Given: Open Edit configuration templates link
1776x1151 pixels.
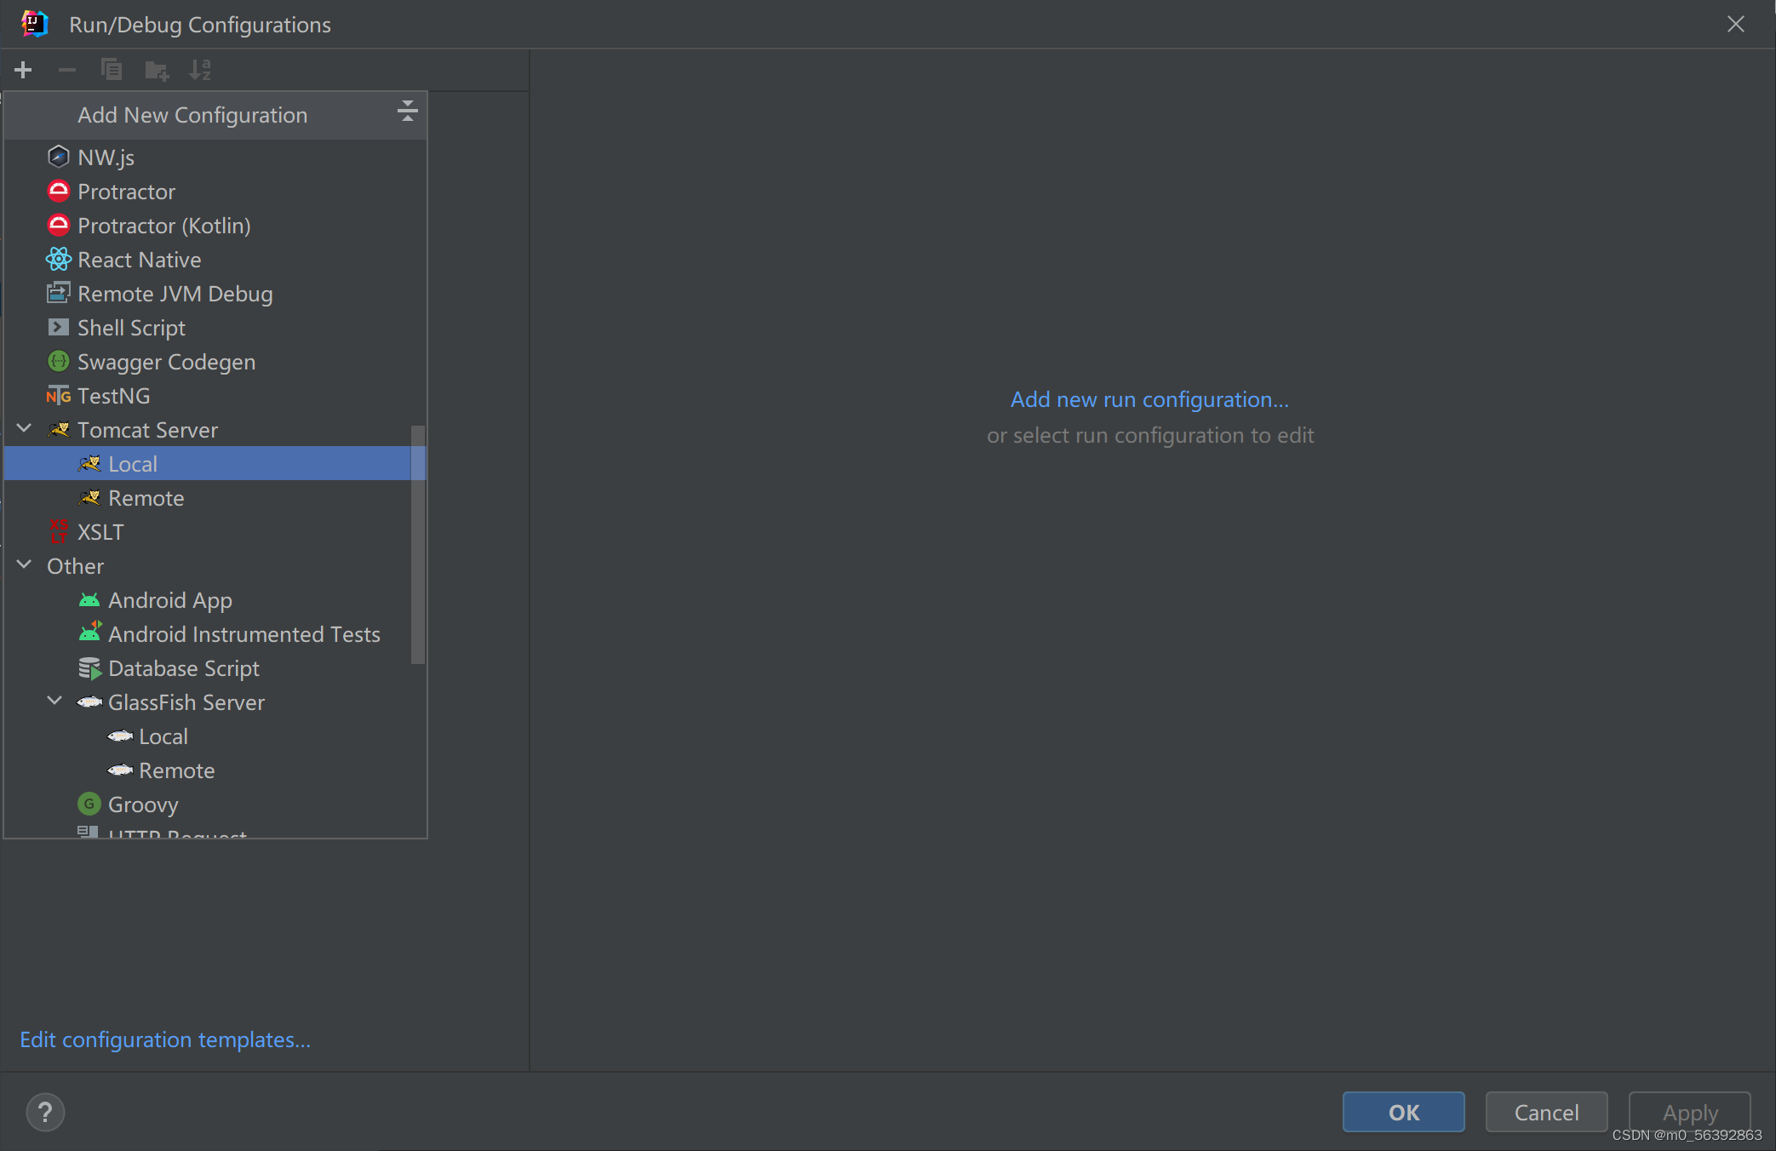Looking at the screenshot, I should click(x=163, y=1039).
